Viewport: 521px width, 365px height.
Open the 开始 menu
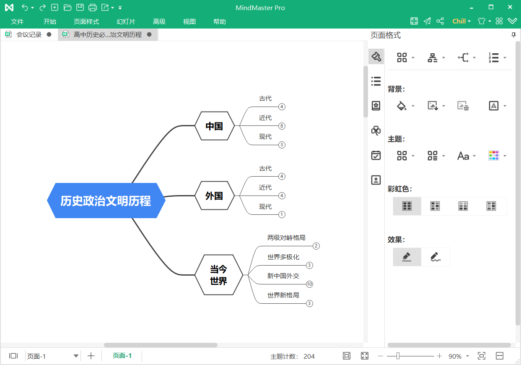[x=50, y=22]
